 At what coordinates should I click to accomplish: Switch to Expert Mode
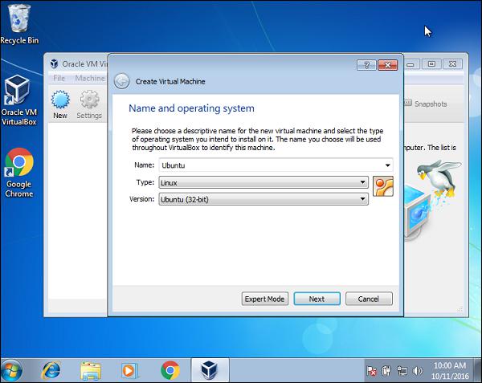(x=264, y=299)
